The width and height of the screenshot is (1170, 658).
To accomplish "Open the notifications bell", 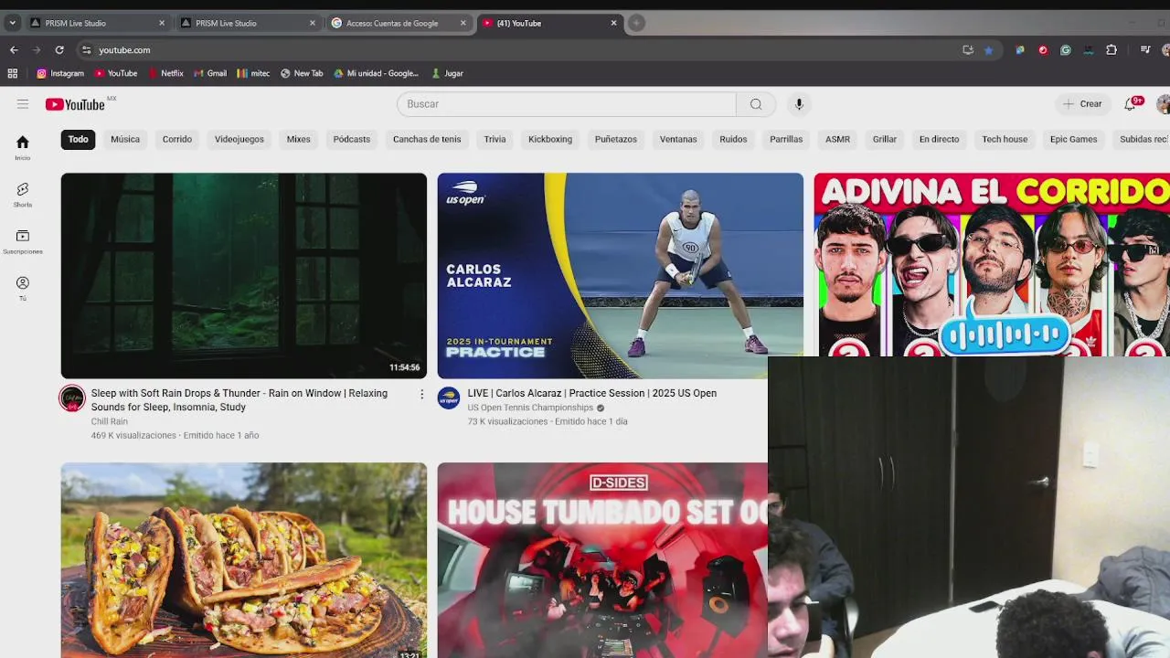I will [x=1130, y=104].
